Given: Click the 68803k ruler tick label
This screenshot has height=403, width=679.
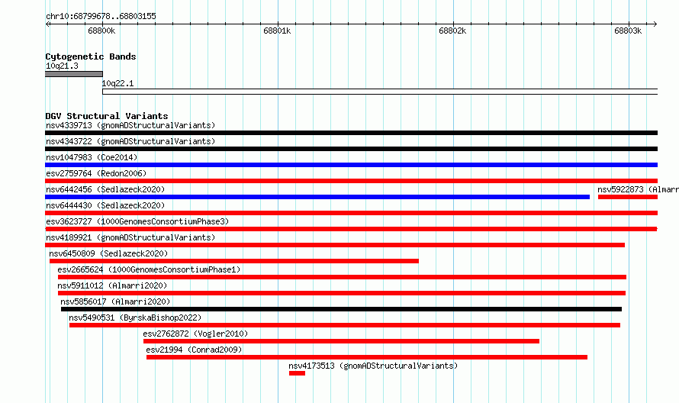Looking at the screenshot, I should click(x=628, y=31).
